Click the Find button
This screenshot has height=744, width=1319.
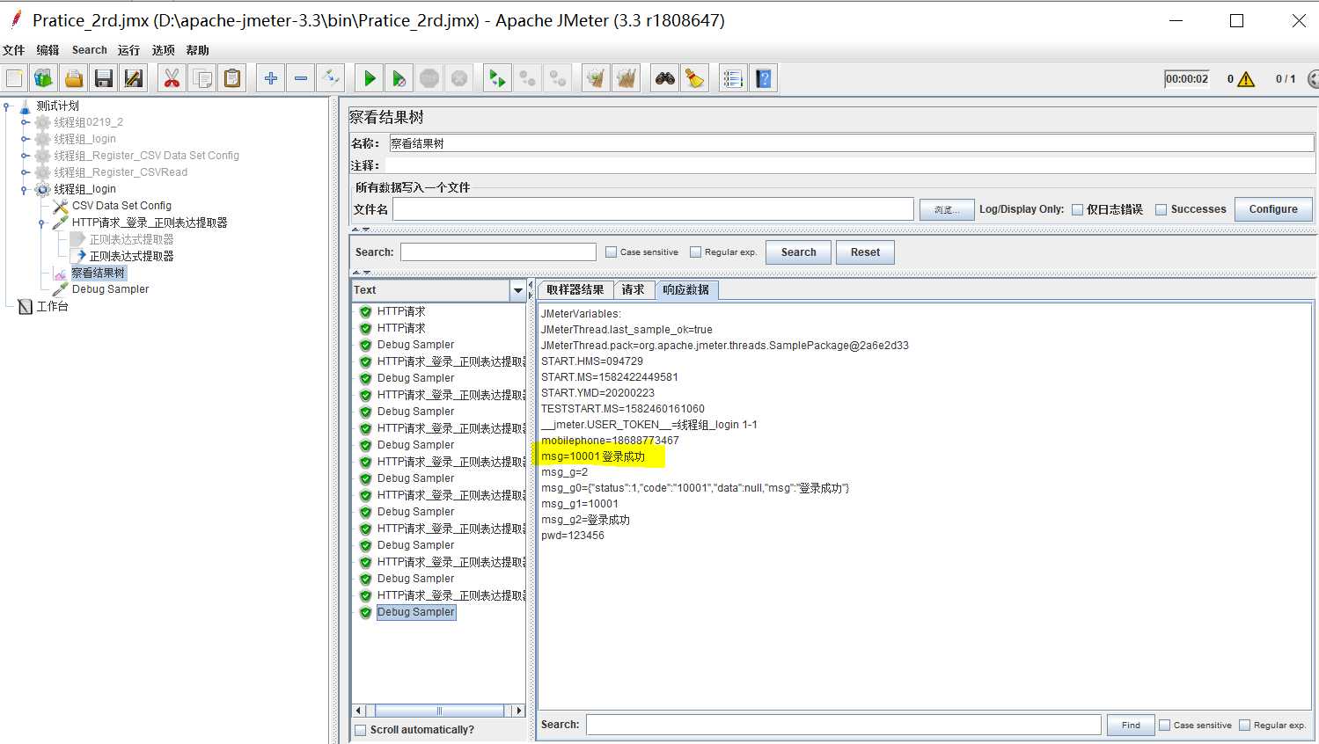[x=1131, y=726]
